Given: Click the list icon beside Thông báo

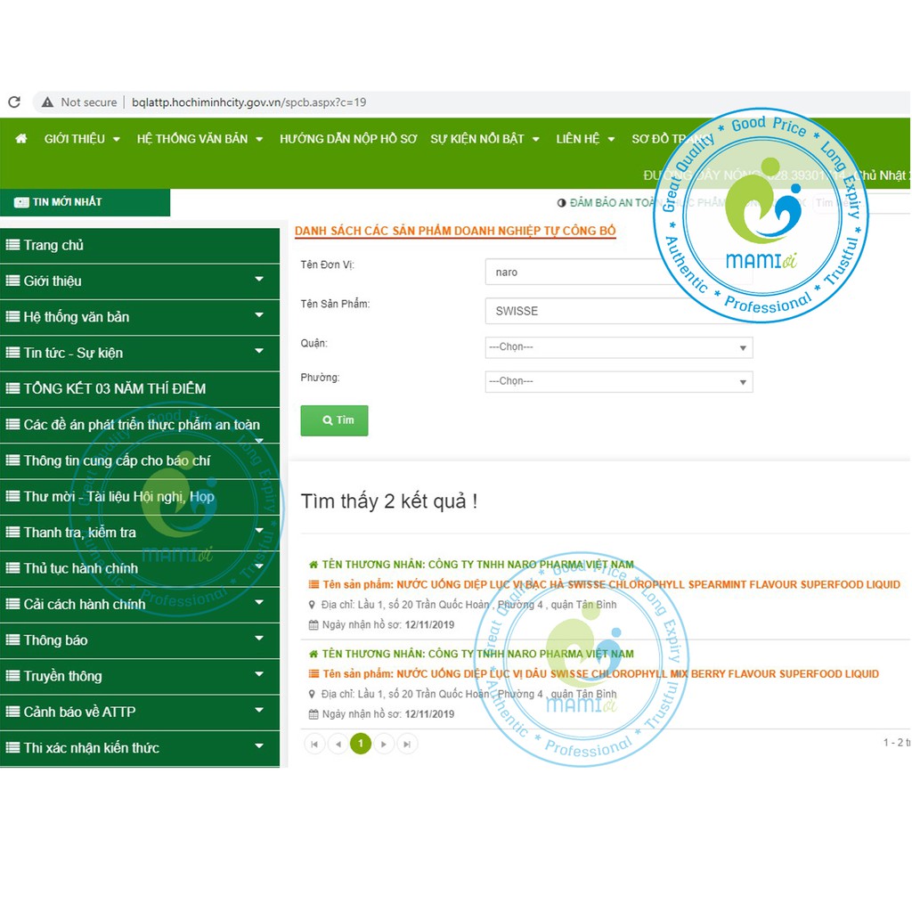Looking at the screenshot, I should coord(12,640).
